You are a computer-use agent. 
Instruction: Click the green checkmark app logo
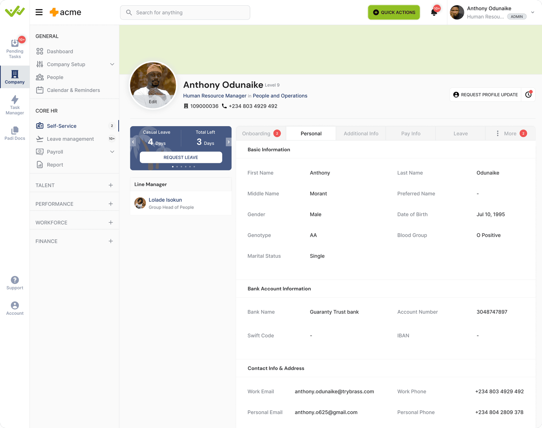pyautogui.click(x=15, y=11)
